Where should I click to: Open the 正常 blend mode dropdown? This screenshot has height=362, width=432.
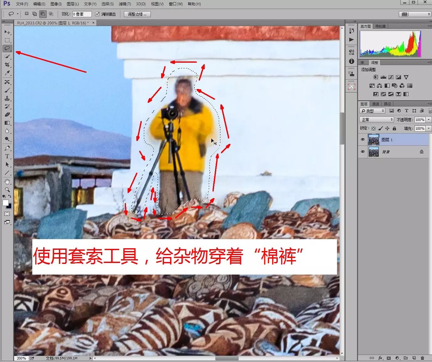click(377, 120)
